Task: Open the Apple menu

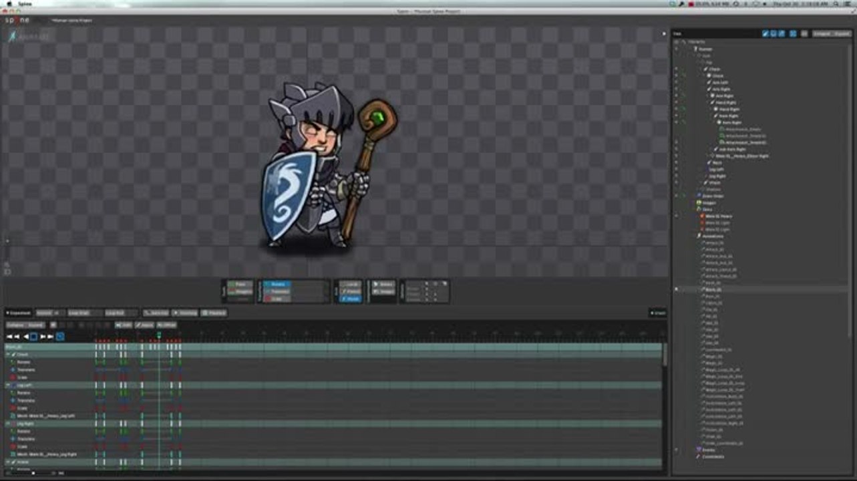Action: [8, 3]
